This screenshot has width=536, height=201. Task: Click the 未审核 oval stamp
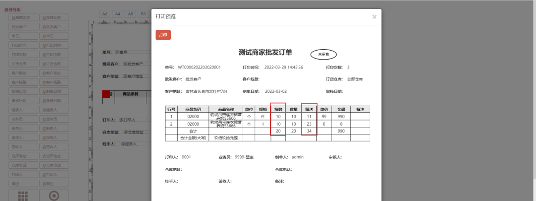click(324, 54)
